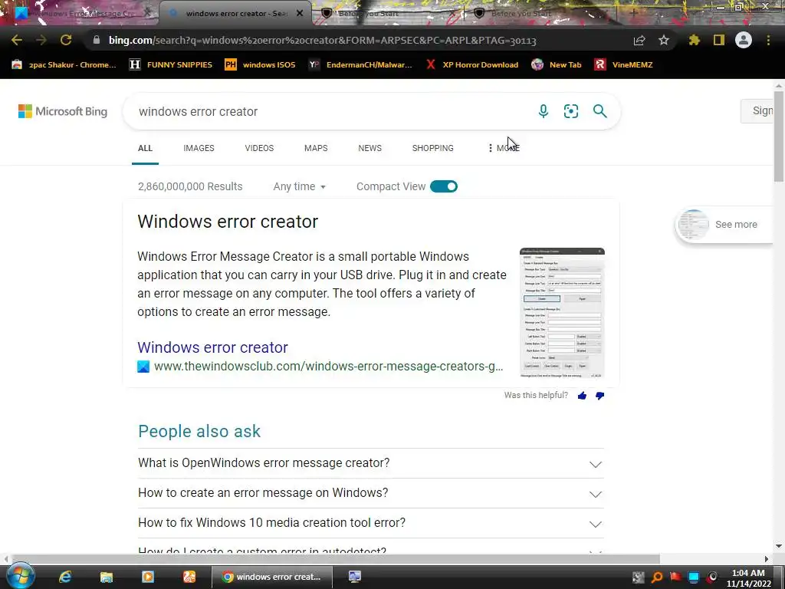Click the thumbs down feedback icon
Viewport: 785px width, 589px height.
[599, 396]
